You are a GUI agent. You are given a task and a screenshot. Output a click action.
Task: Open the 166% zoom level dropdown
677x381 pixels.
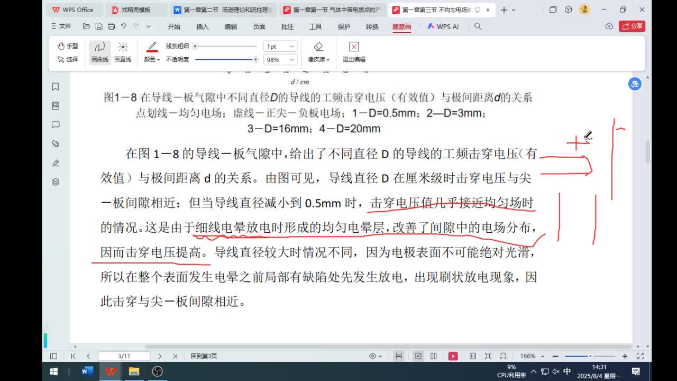[x=532, y=356]
